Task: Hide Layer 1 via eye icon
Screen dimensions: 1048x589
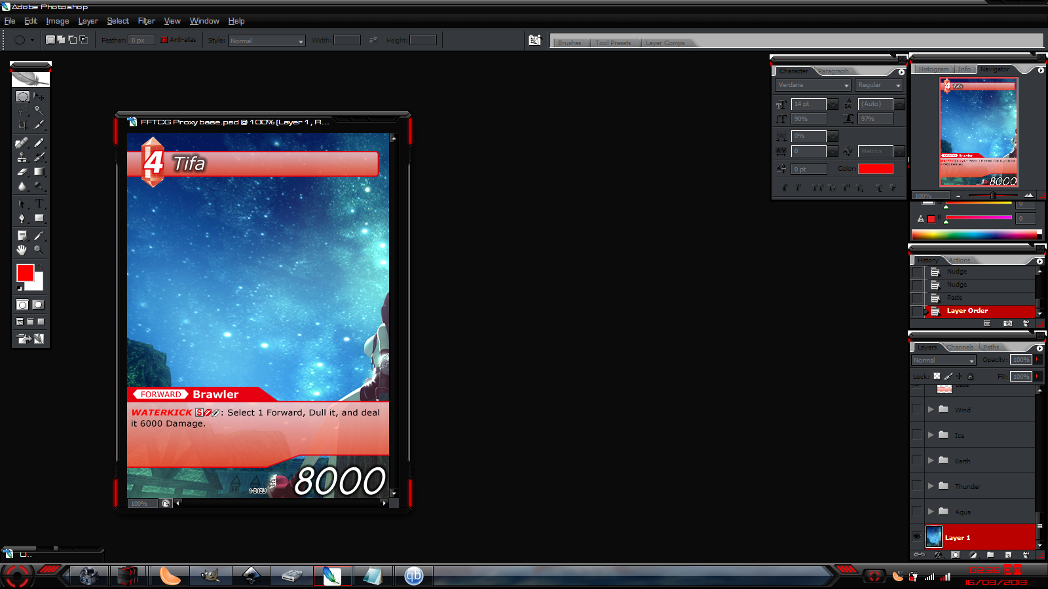Action: [x=916, y=537]
